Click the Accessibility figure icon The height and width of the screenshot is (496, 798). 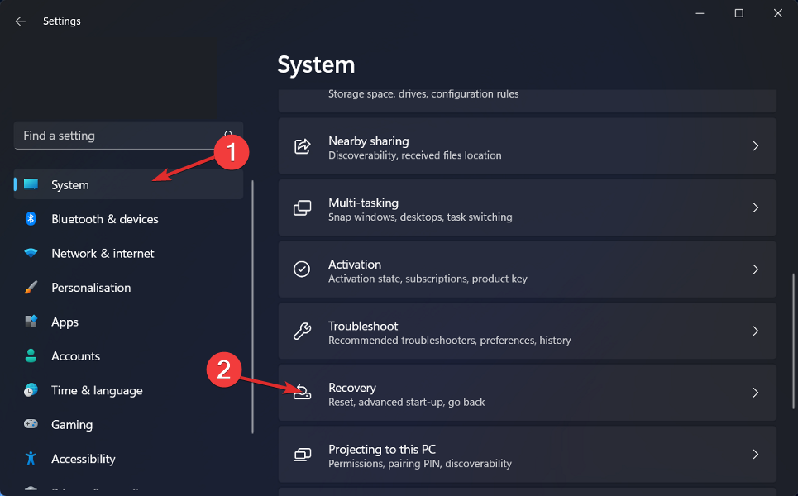click(31, 459)
